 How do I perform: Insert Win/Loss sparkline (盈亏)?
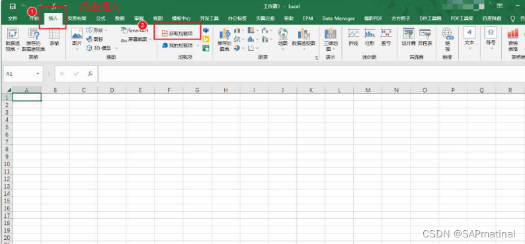point(386,37)
